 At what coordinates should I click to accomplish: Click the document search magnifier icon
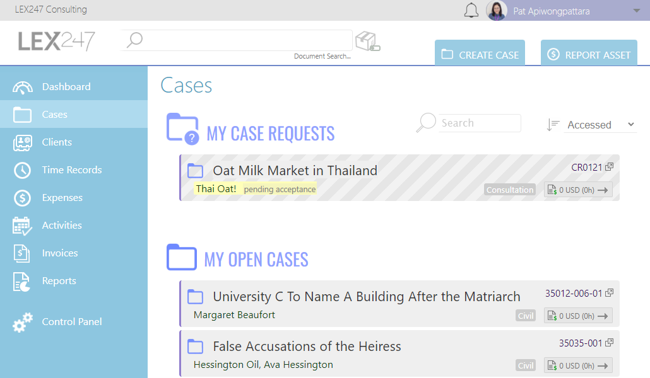click(134, 40)
